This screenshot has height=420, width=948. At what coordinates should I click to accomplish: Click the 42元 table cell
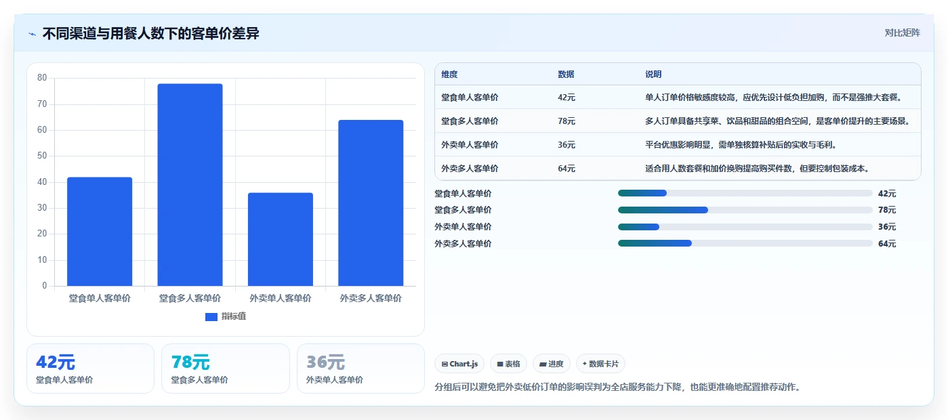pos(566,98)
